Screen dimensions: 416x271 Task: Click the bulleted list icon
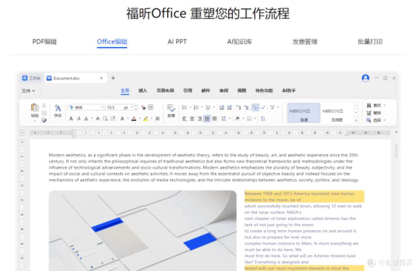[185, 108]
